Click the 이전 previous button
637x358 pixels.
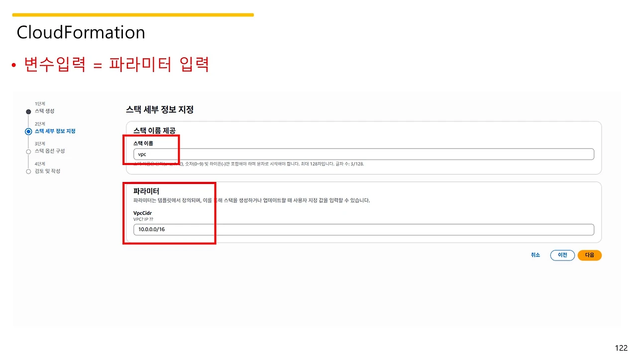(x=562, y=255)
